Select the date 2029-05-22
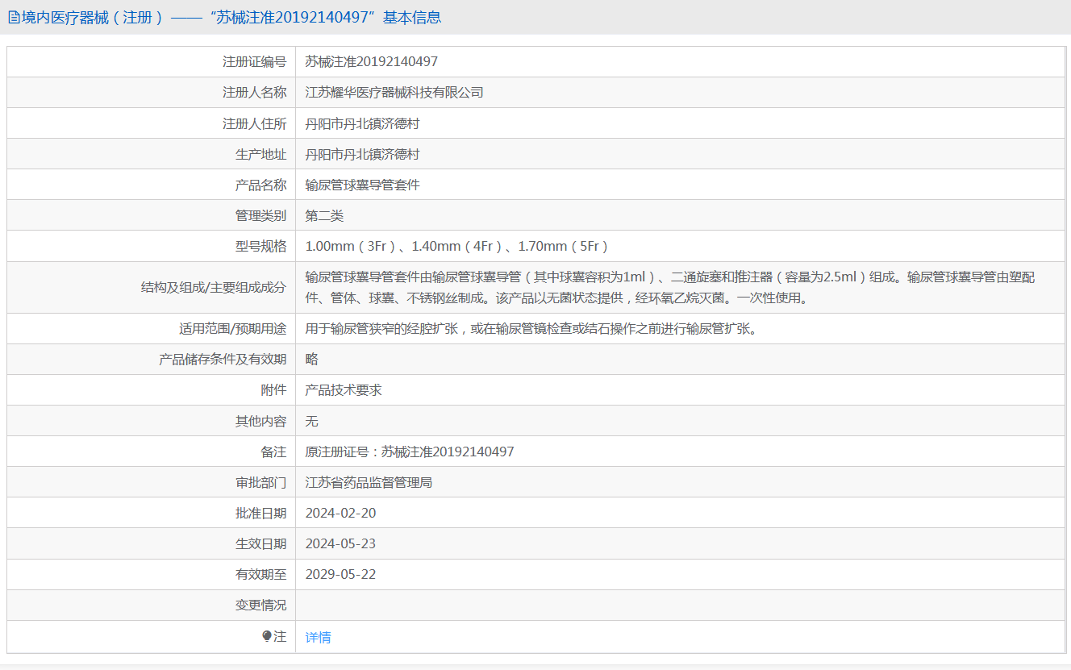Image resolution: width=1071 pixels, height=670 pixels. 340,574
